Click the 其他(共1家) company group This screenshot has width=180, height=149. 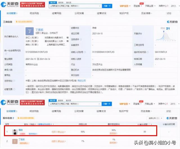(32, 45)
